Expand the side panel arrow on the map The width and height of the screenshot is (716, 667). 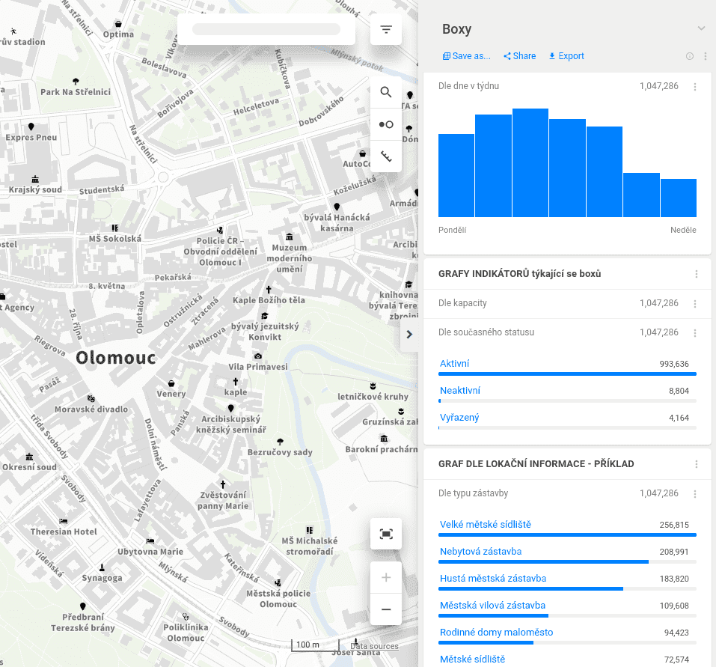tap(409, 335)
